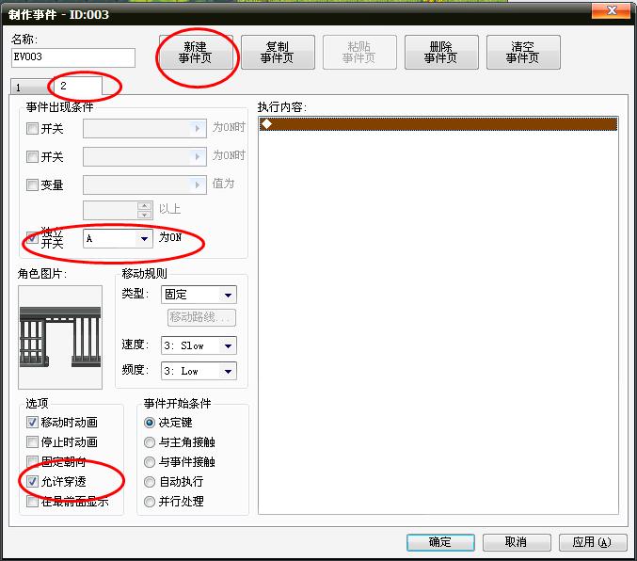
Task: Open the 频度 frequency dropdown
Action: [199, 371]
